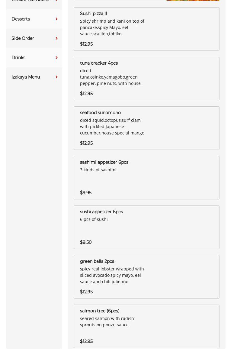Go to the Drinks category label
The image size is (237, 349).
point(18,58)
